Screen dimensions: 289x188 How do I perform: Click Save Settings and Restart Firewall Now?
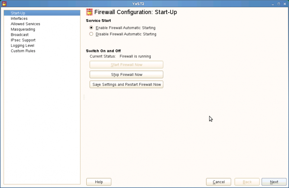pyautogui.click(x=126, y=84)
